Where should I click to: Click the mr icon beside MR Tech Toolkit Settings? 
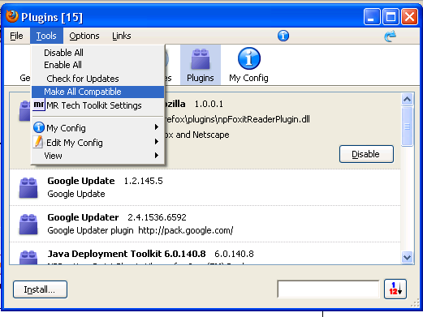coord(39,105)
